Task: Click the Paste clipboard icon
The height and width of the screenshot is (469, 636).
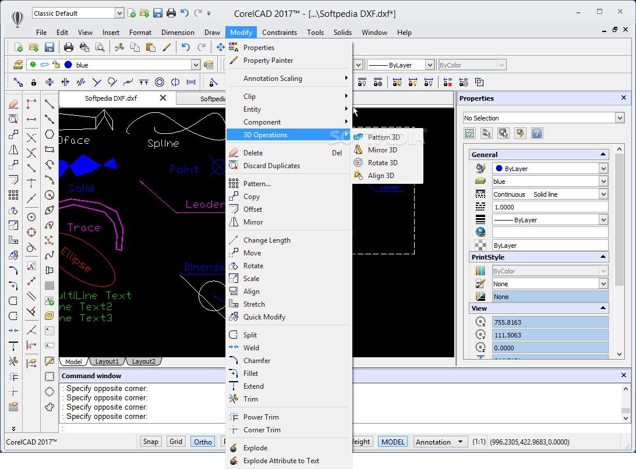Action: [150, 48]
